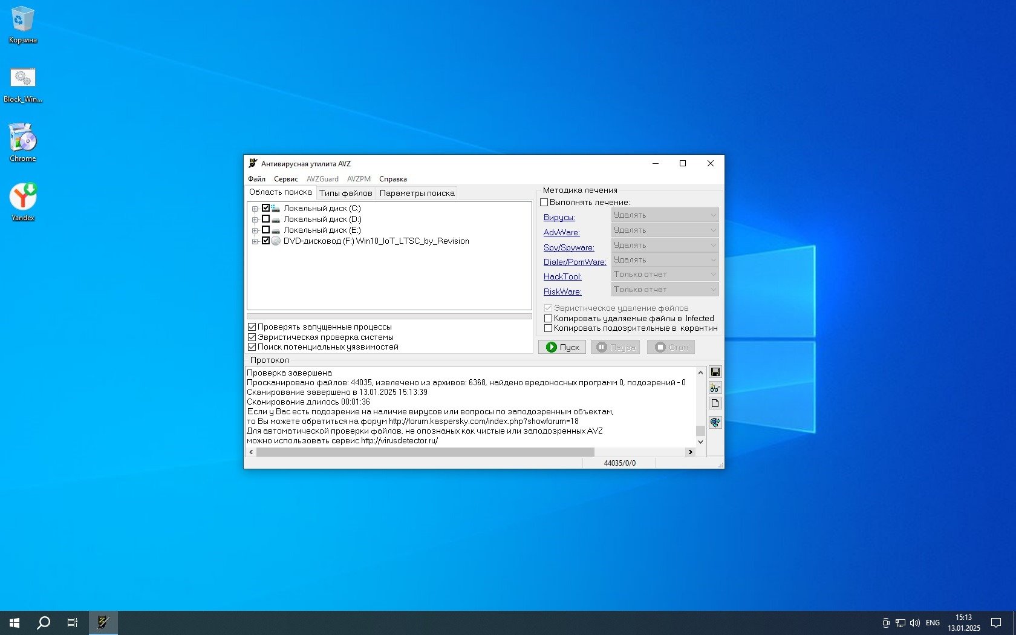
Task: Click the "HackTool:" link
Action: click(562, 276)
